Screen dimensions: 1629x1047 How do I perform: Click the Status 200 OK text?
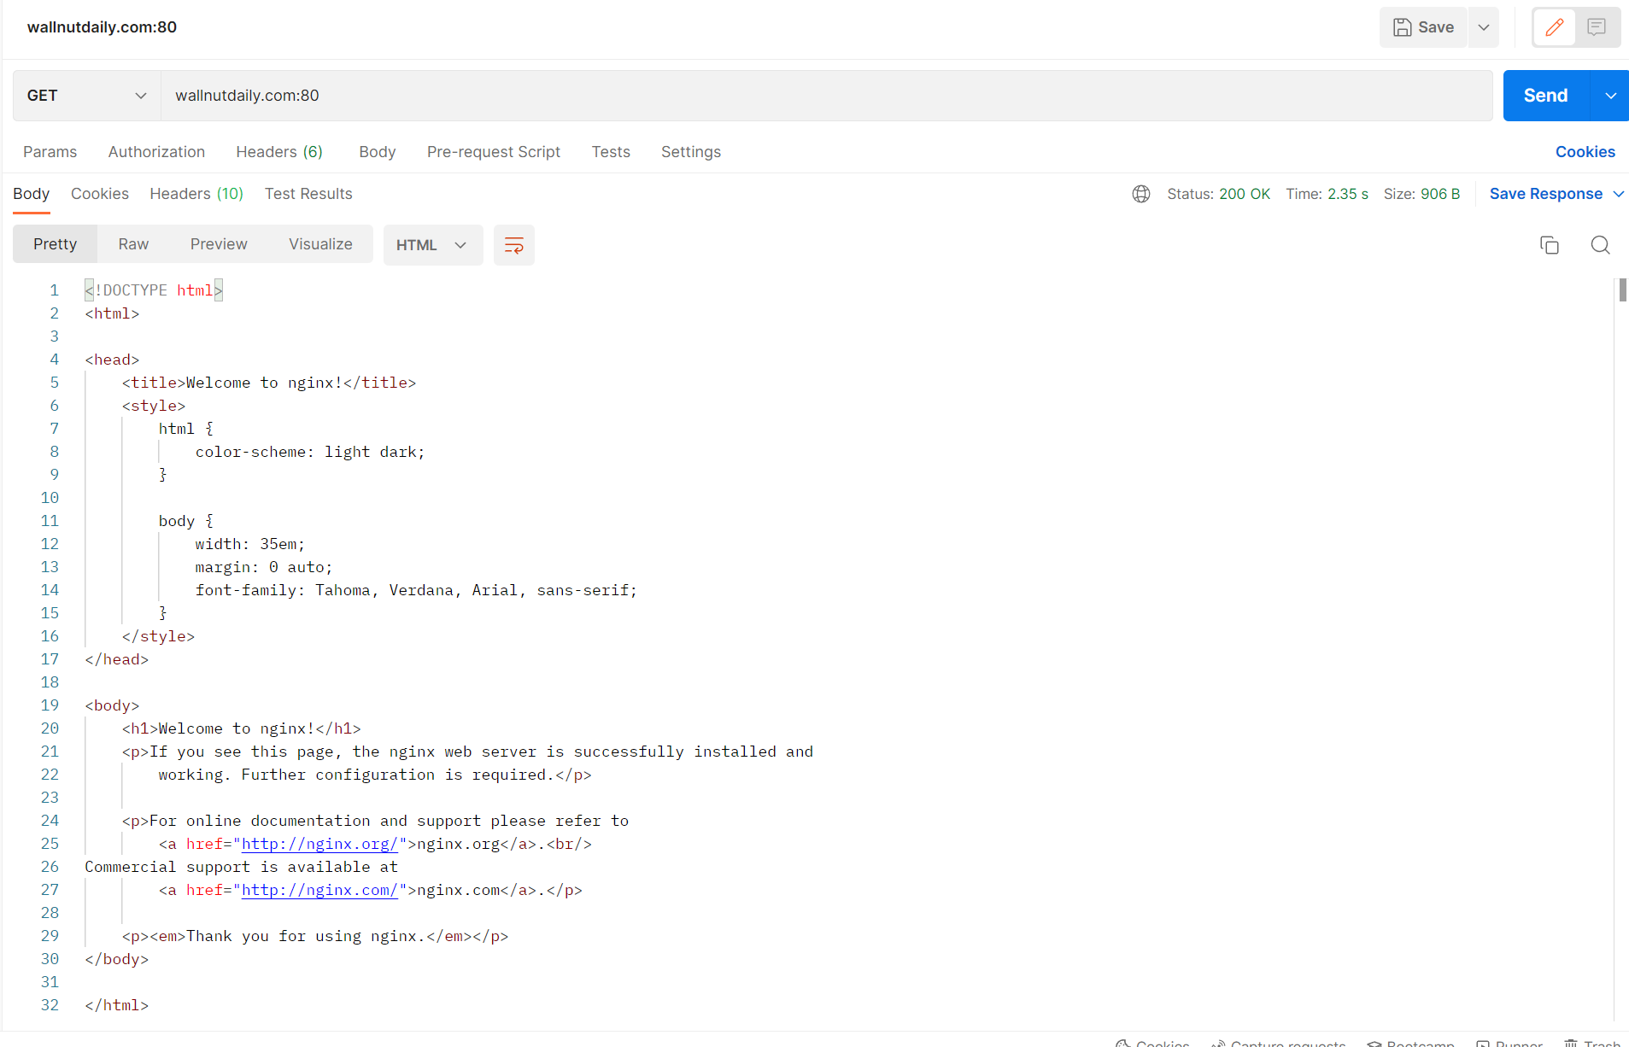1218,194
